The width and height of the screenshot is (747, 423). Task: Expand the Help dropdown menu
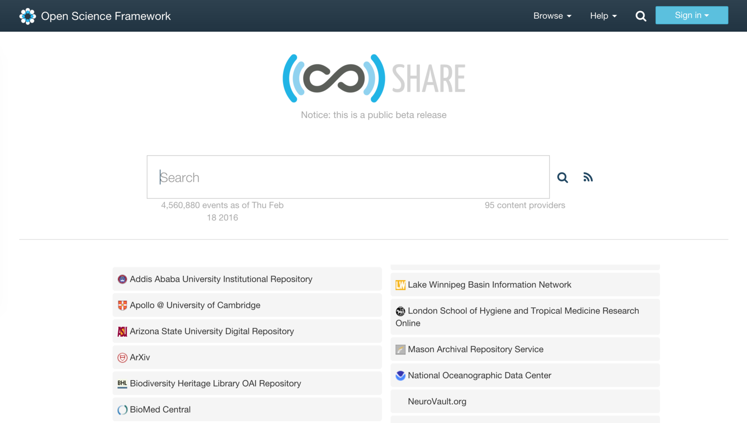(x=603, y=16)
